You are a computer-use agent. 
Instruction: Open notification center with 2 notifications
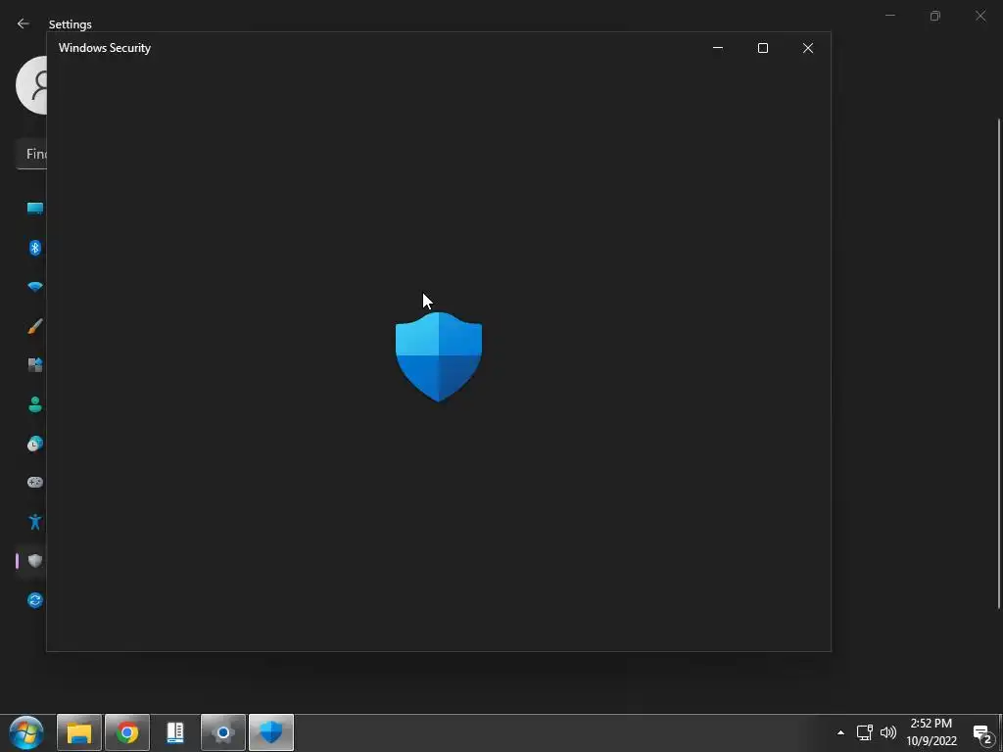click(x=983, y=732)
